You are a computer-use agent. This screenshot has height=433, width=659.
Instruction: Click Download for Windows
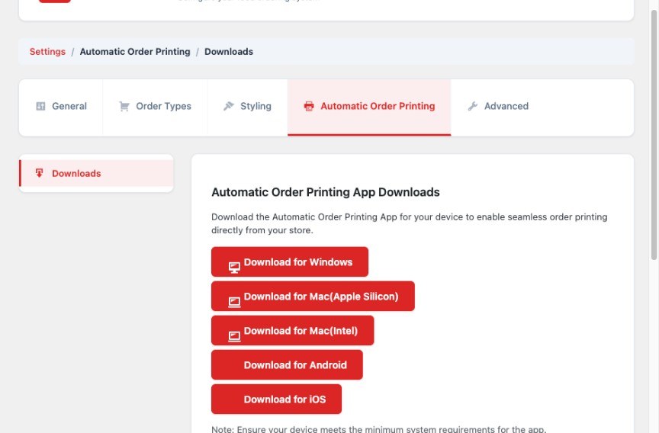point(290,262)
